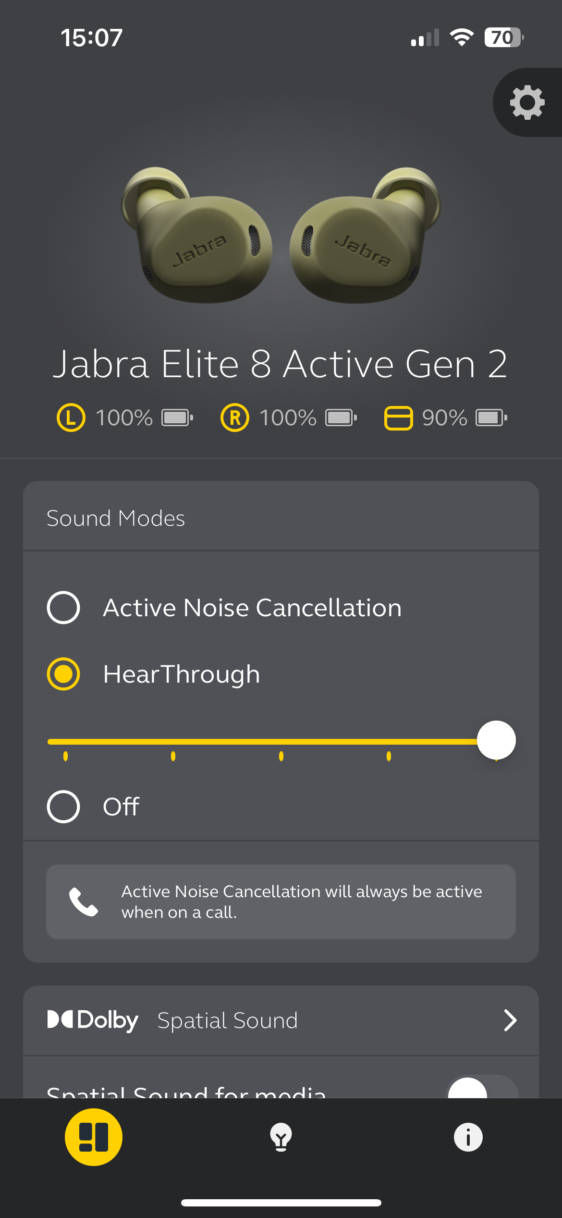The width and height of the screenshot is (562, 1218).
Task: Tap the left earbud battery indicator
Action: coord(125,418)
